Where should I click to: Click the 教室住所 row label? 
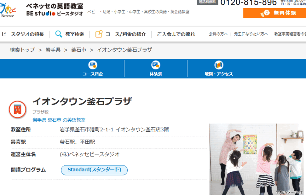21,130
